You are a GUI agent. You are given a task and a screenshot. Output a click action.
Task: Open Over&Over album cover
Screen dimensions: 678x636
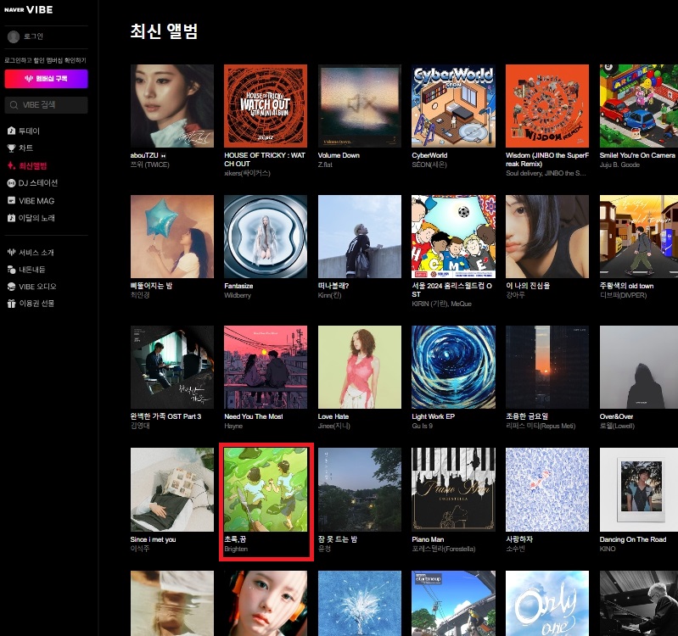tap(639, 367)
